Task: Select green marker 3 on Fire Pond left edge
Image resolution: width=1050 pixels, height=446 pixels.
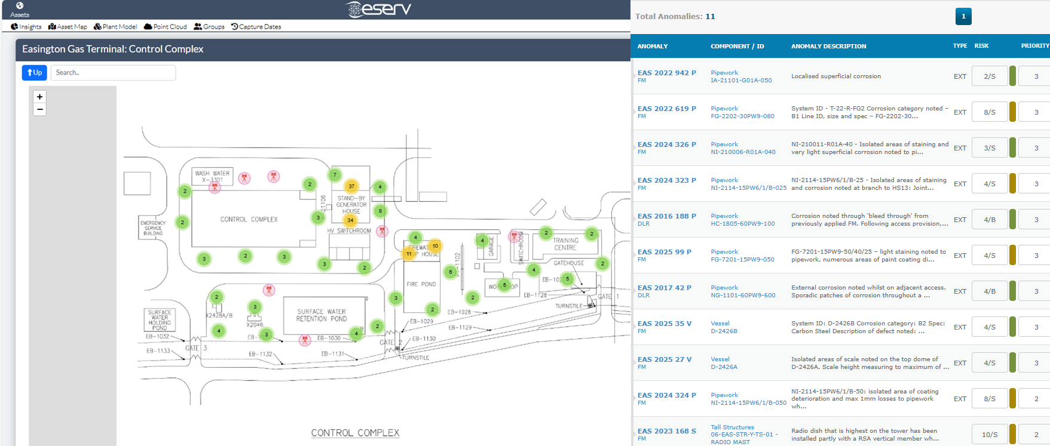Action: pos(395,297)
